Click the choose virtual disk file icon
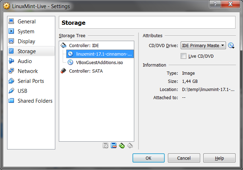 point(231,46)
